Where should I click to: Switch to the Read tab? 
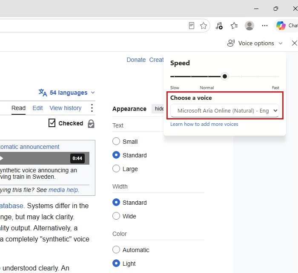(18, 108)
